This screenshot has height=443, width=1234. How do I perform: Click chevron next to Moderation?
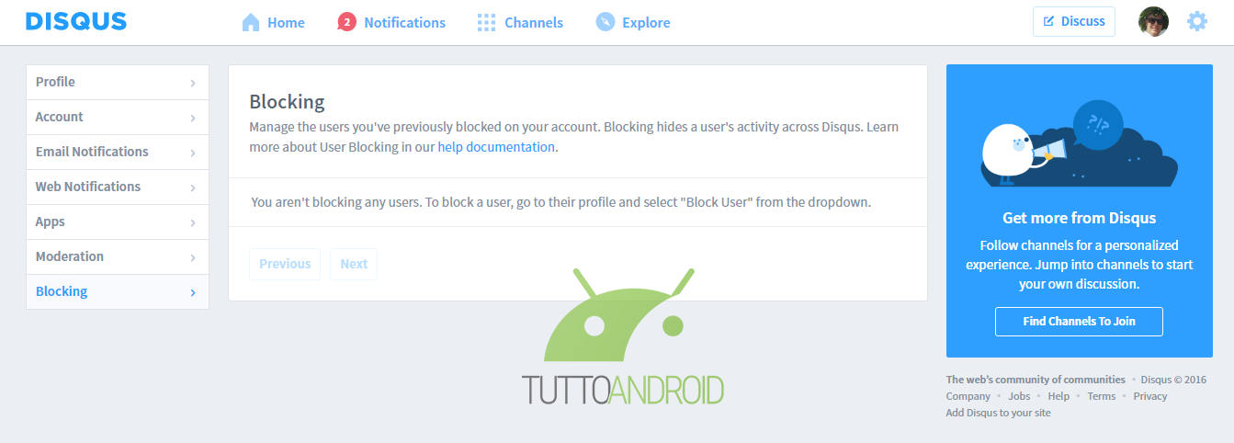[193, 258]
